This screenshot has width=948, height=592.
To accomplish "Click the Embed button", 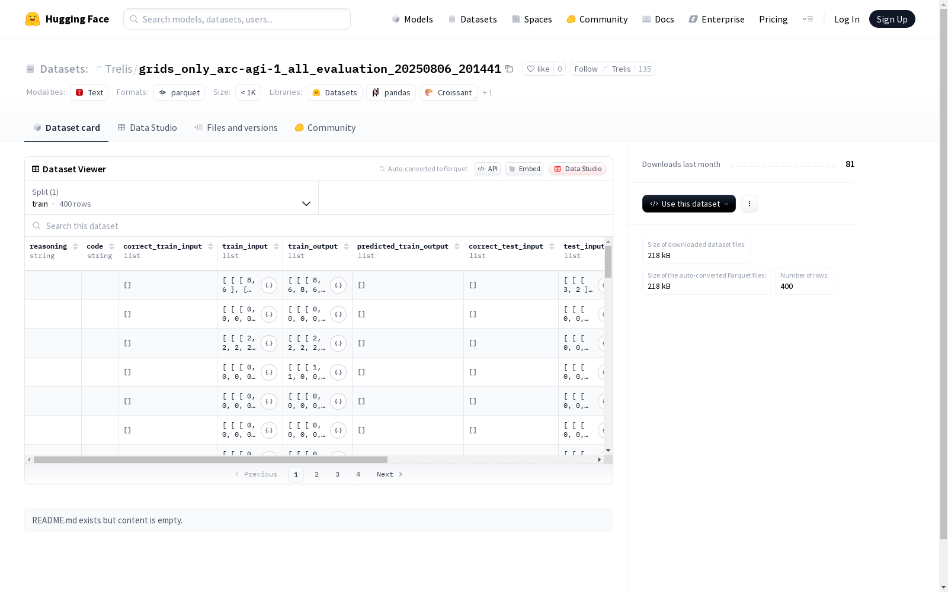I will click(524, 169).
